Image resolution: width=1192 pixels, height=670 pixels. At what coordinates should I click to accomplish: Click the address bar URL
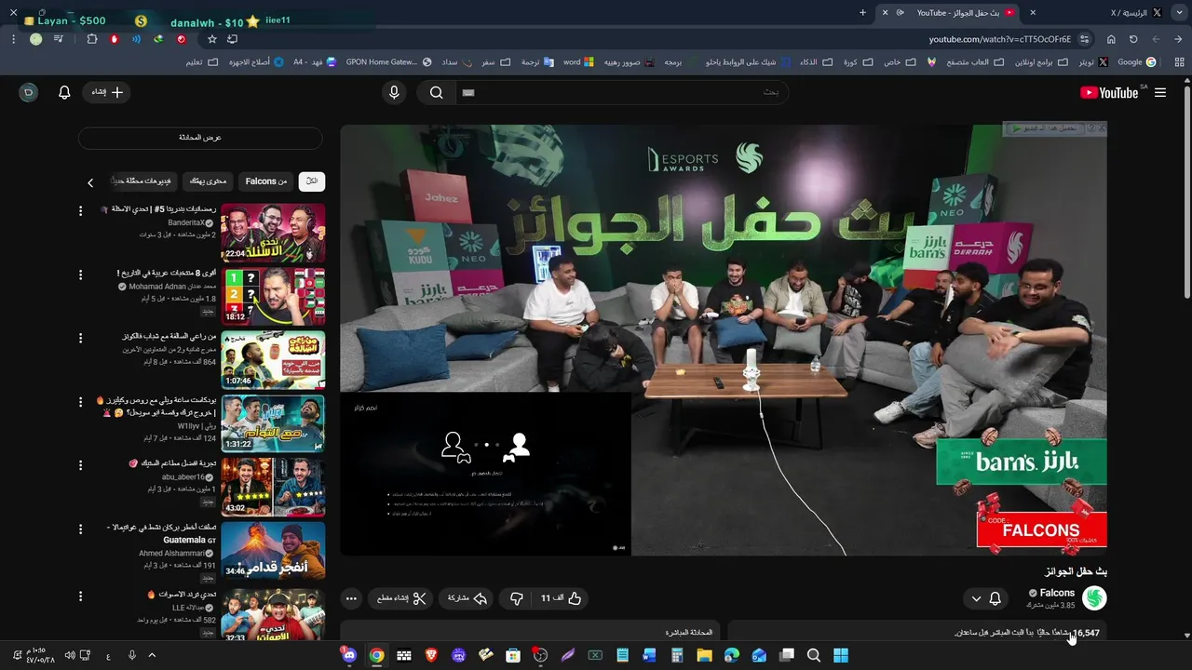click(x=999, y=39)
